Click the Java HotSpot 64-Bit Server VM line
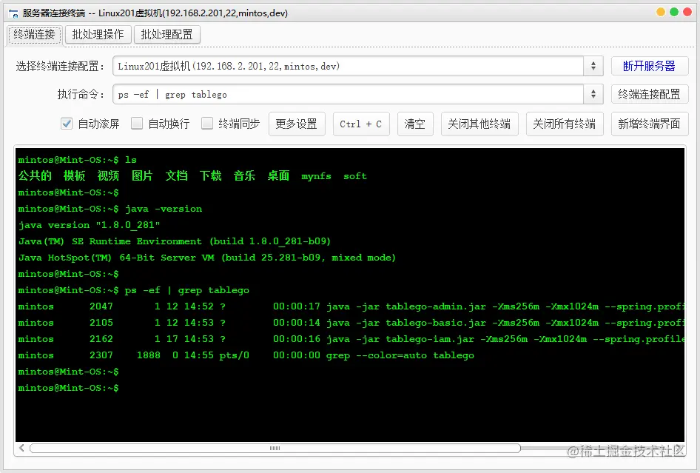Screen dimensions: 700x473 206,258
